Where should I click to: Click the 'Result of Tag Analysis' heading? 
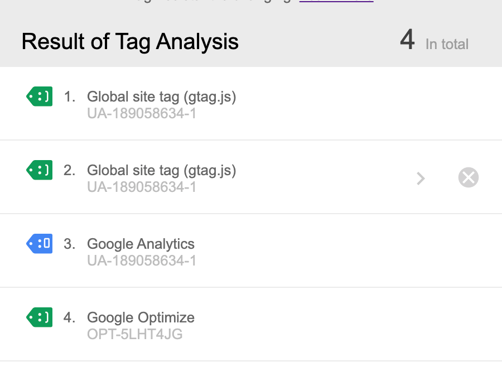(x=130, y=42)
